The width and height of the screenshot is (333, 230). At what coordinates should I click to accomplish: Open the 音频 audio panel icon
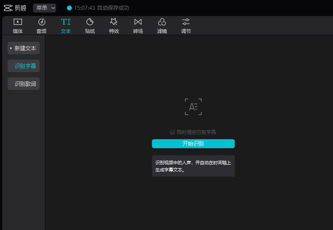[x=41, y=22]
